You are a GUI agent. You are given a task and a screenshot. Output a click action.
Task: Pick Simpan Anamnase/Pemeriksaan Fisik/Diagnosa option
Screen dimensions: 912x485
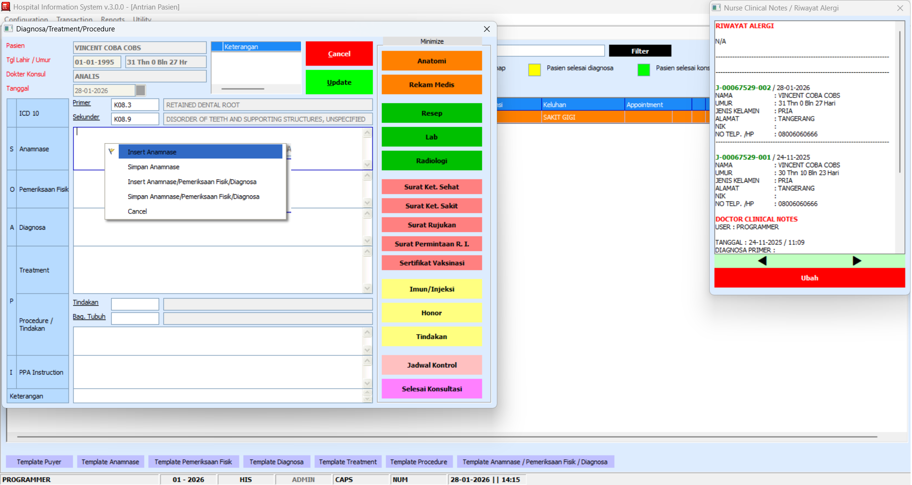[x=193, y=196]
